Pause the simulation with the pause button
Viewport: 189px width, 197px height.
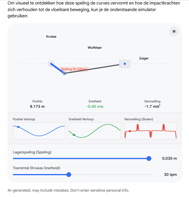click(x=174, y=31)
